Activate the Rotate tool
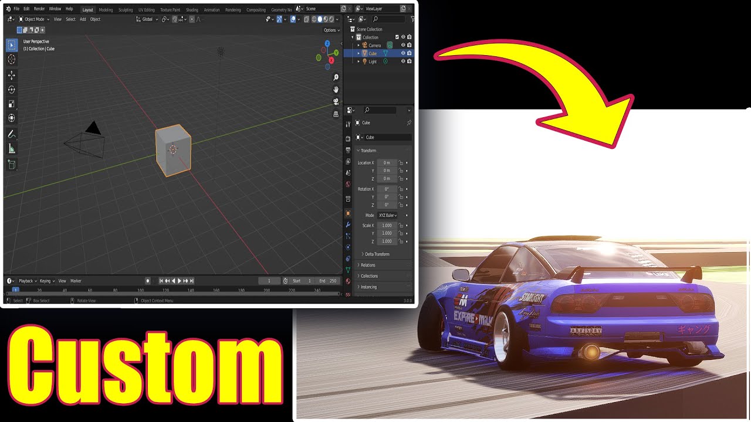Image resolution: width=751 pixels, height=422 pixels. click(x=12, y=90)
